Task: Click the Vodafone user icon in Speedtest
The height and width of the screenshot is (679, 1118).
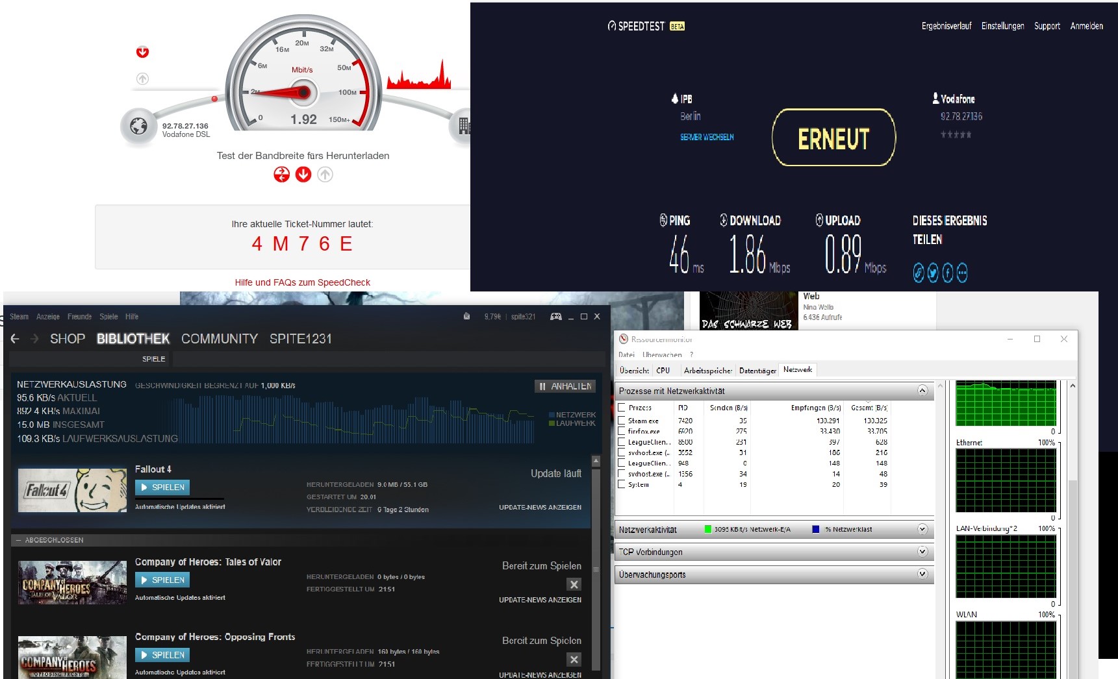Action: [x=935, y=98]
